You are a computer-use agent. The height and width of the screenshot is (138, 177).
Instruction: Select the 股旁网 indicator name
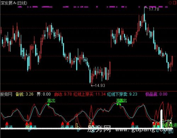(6, 94)
